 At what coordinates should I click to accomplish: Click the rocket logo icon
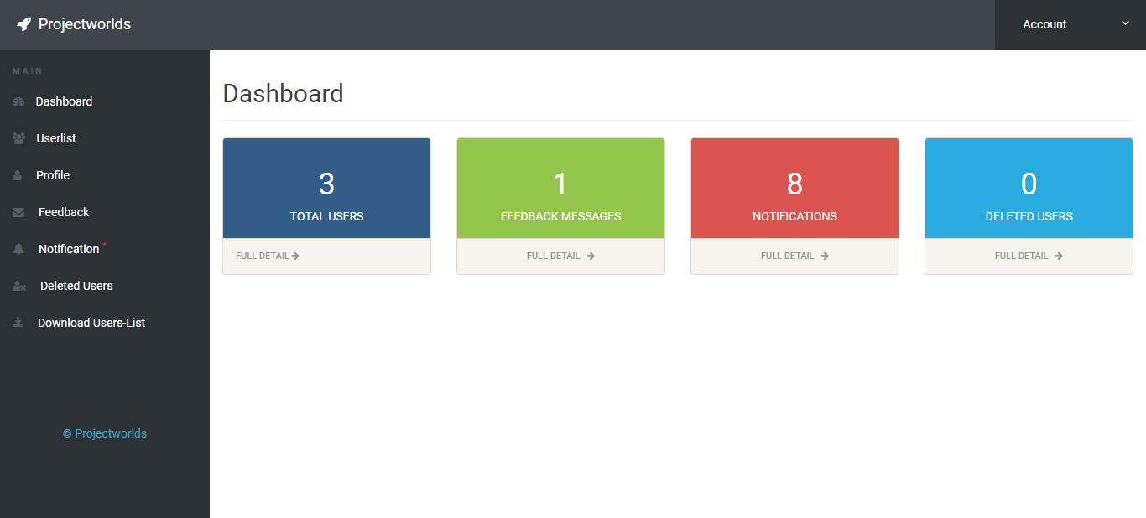[23, 24]
